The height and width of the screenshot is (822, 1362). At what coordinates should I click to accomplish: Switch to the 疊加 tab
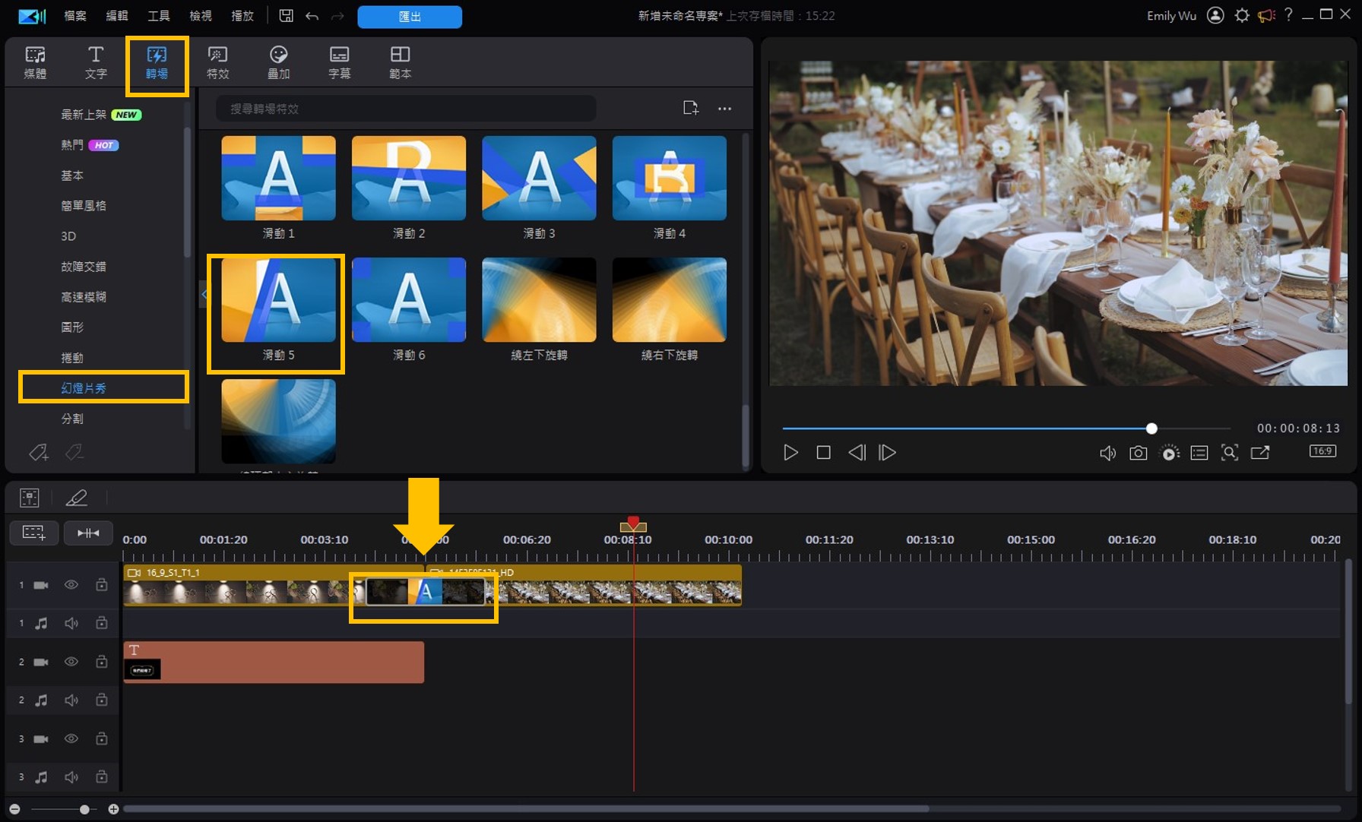pyautogui.click(x=278, y=62)
